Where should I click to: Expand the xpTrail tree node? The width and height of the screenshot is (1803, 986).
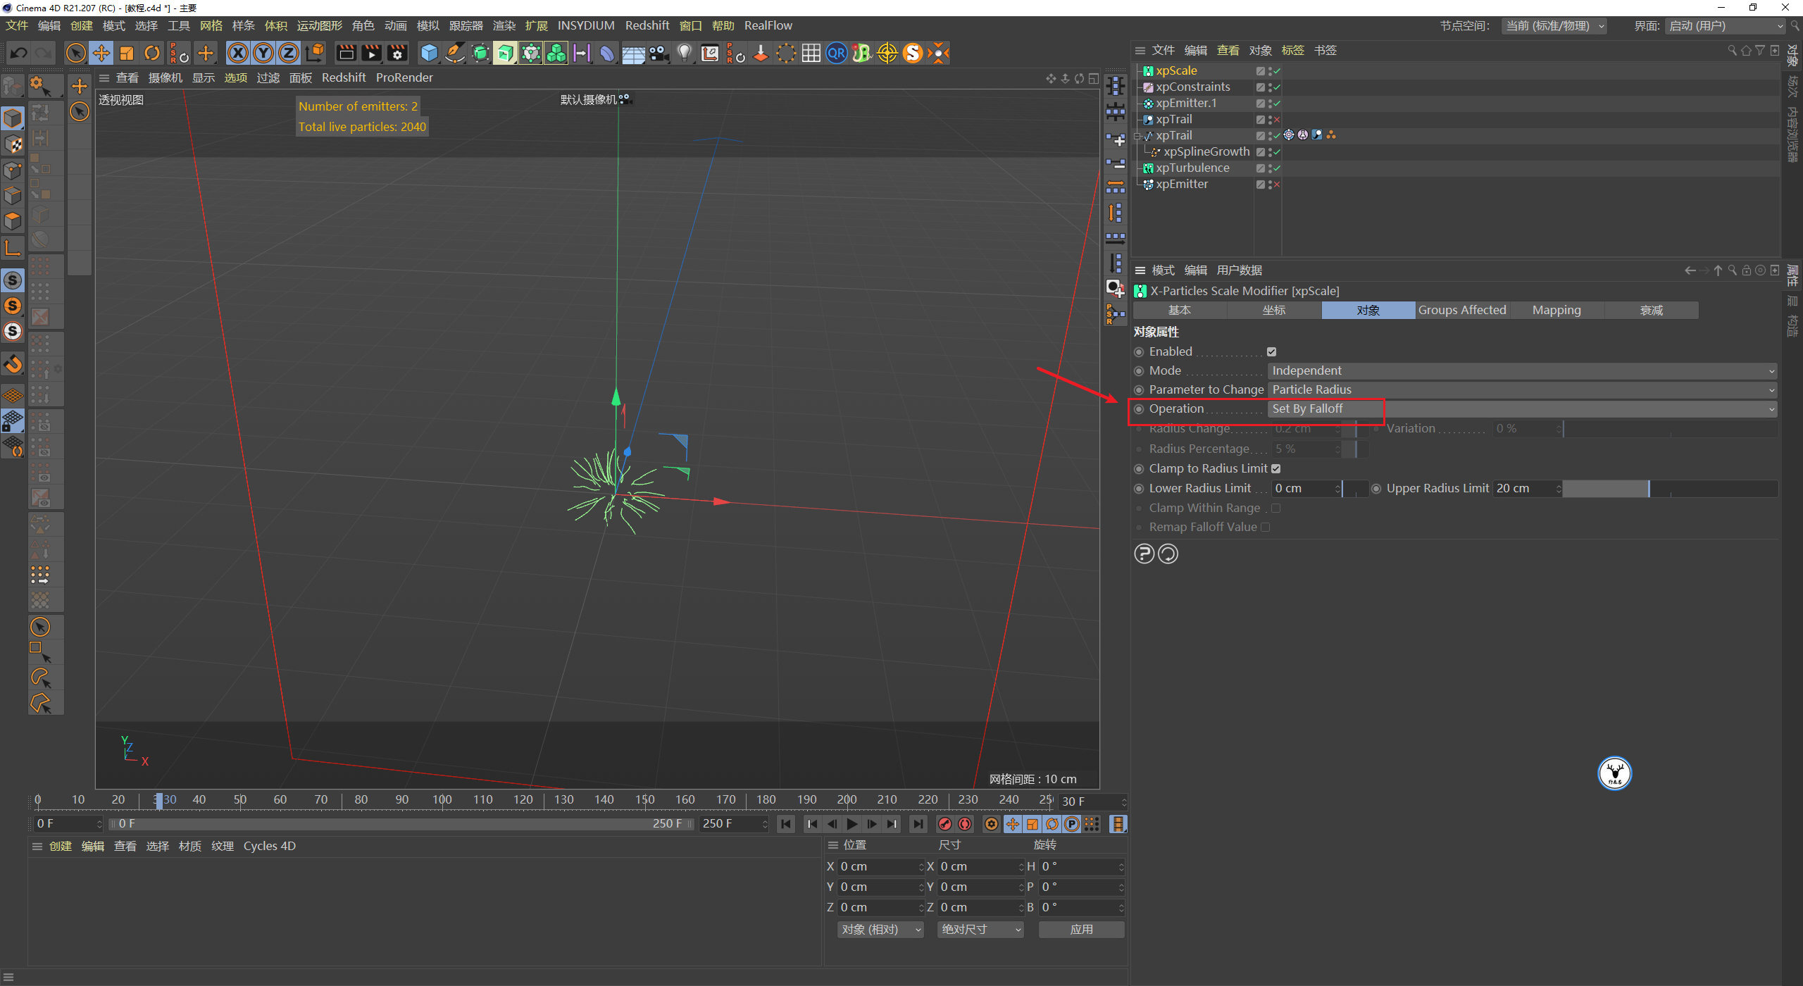(1137, 136)
